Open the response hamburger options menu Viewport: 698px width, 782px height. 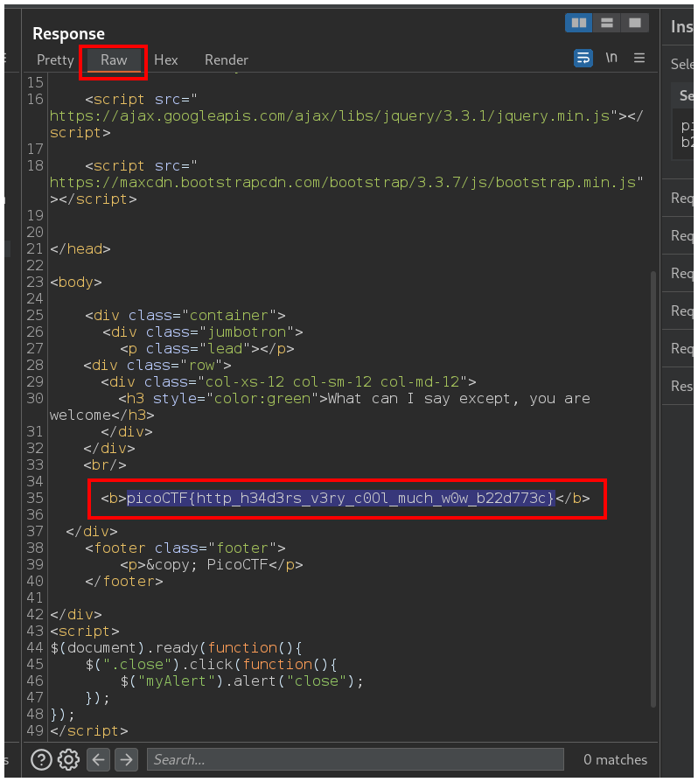point(639,58)
